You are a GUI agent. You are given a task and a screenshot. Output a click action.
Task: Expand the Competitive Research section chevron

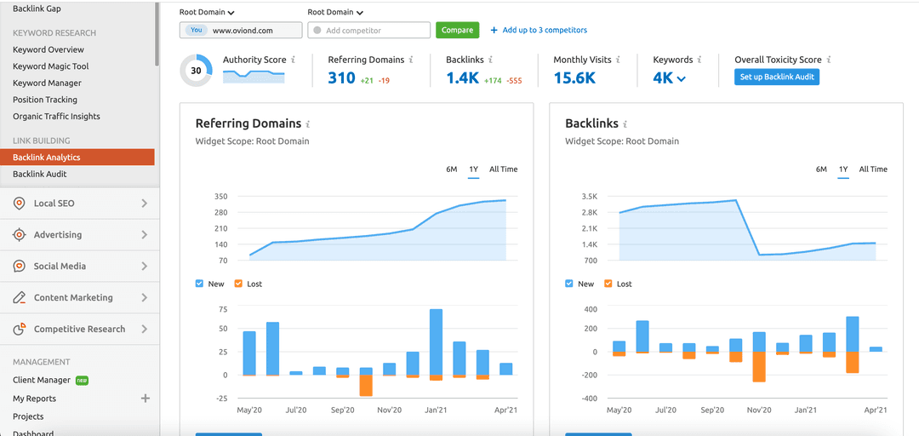(x=144, y=330)
